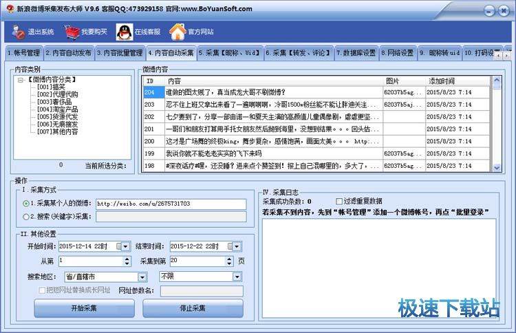The width and height of the screenshot is (516, 333).
Task: Open calendar picker for 开始时间
Action: tap(122, 246)
